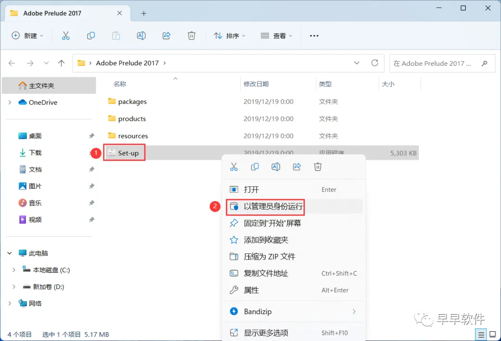This screenshot has height=341, width=501.
Task: Choose 以管理员身份运行 menu entry
Action: (294, 206)
